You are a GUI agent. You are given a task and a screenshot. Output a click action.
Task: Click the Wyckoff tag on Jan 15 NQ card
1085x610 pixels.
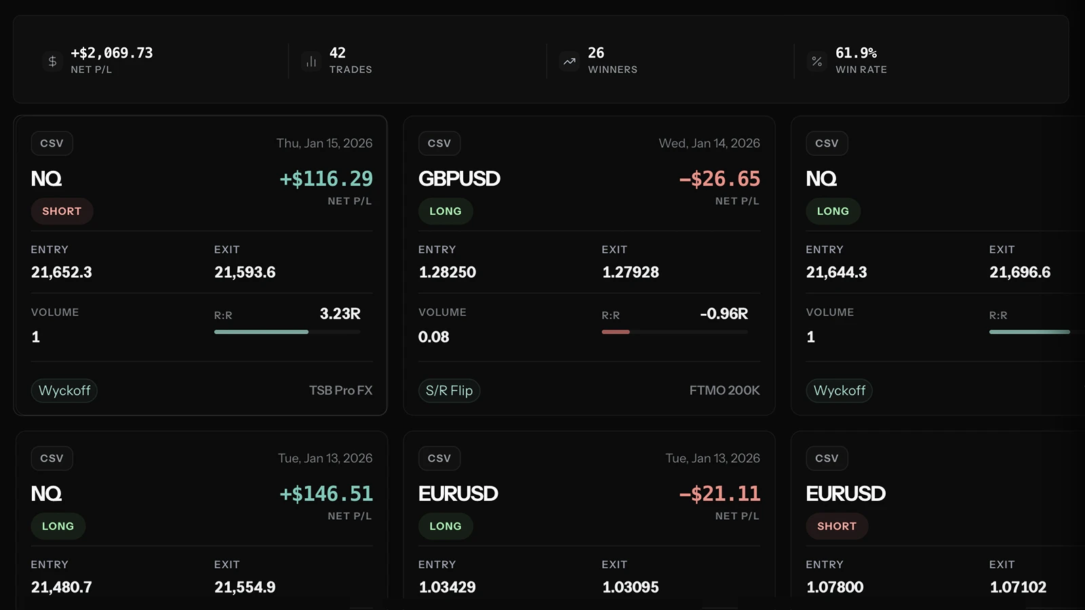64,390
